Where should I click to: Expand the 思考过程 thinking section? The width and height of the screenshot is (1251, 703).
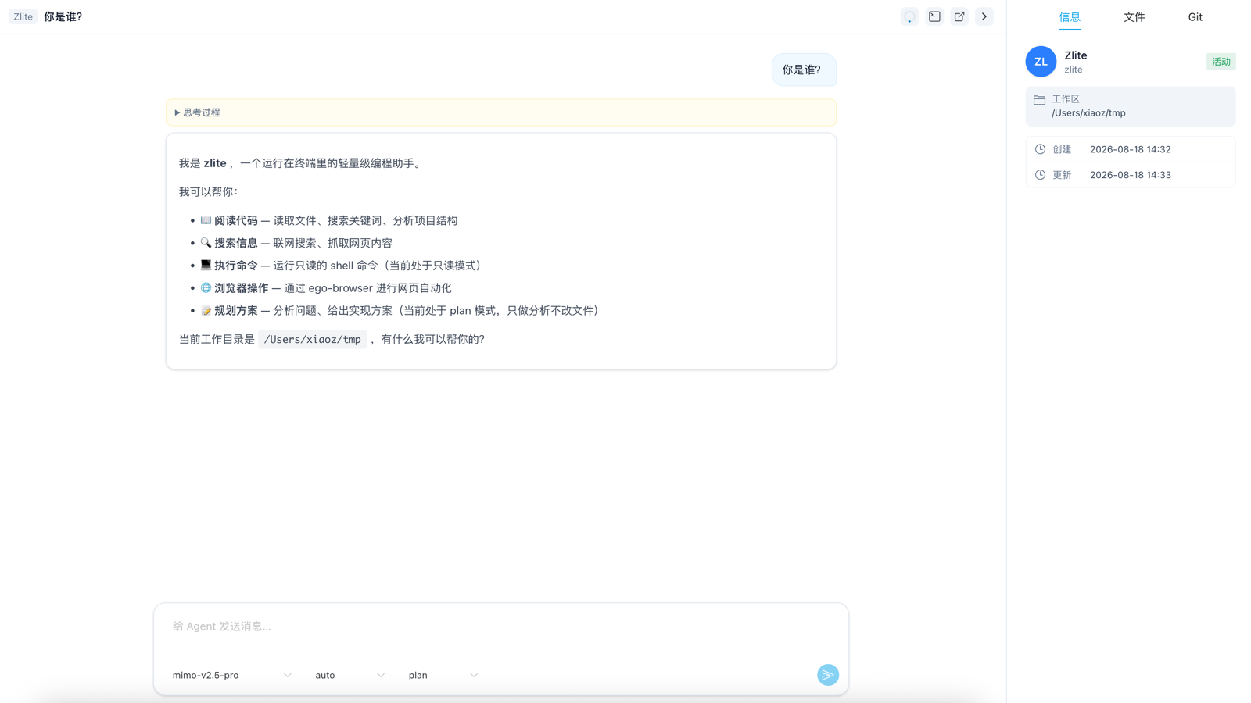pyautogui.click(x=501, y=112)
